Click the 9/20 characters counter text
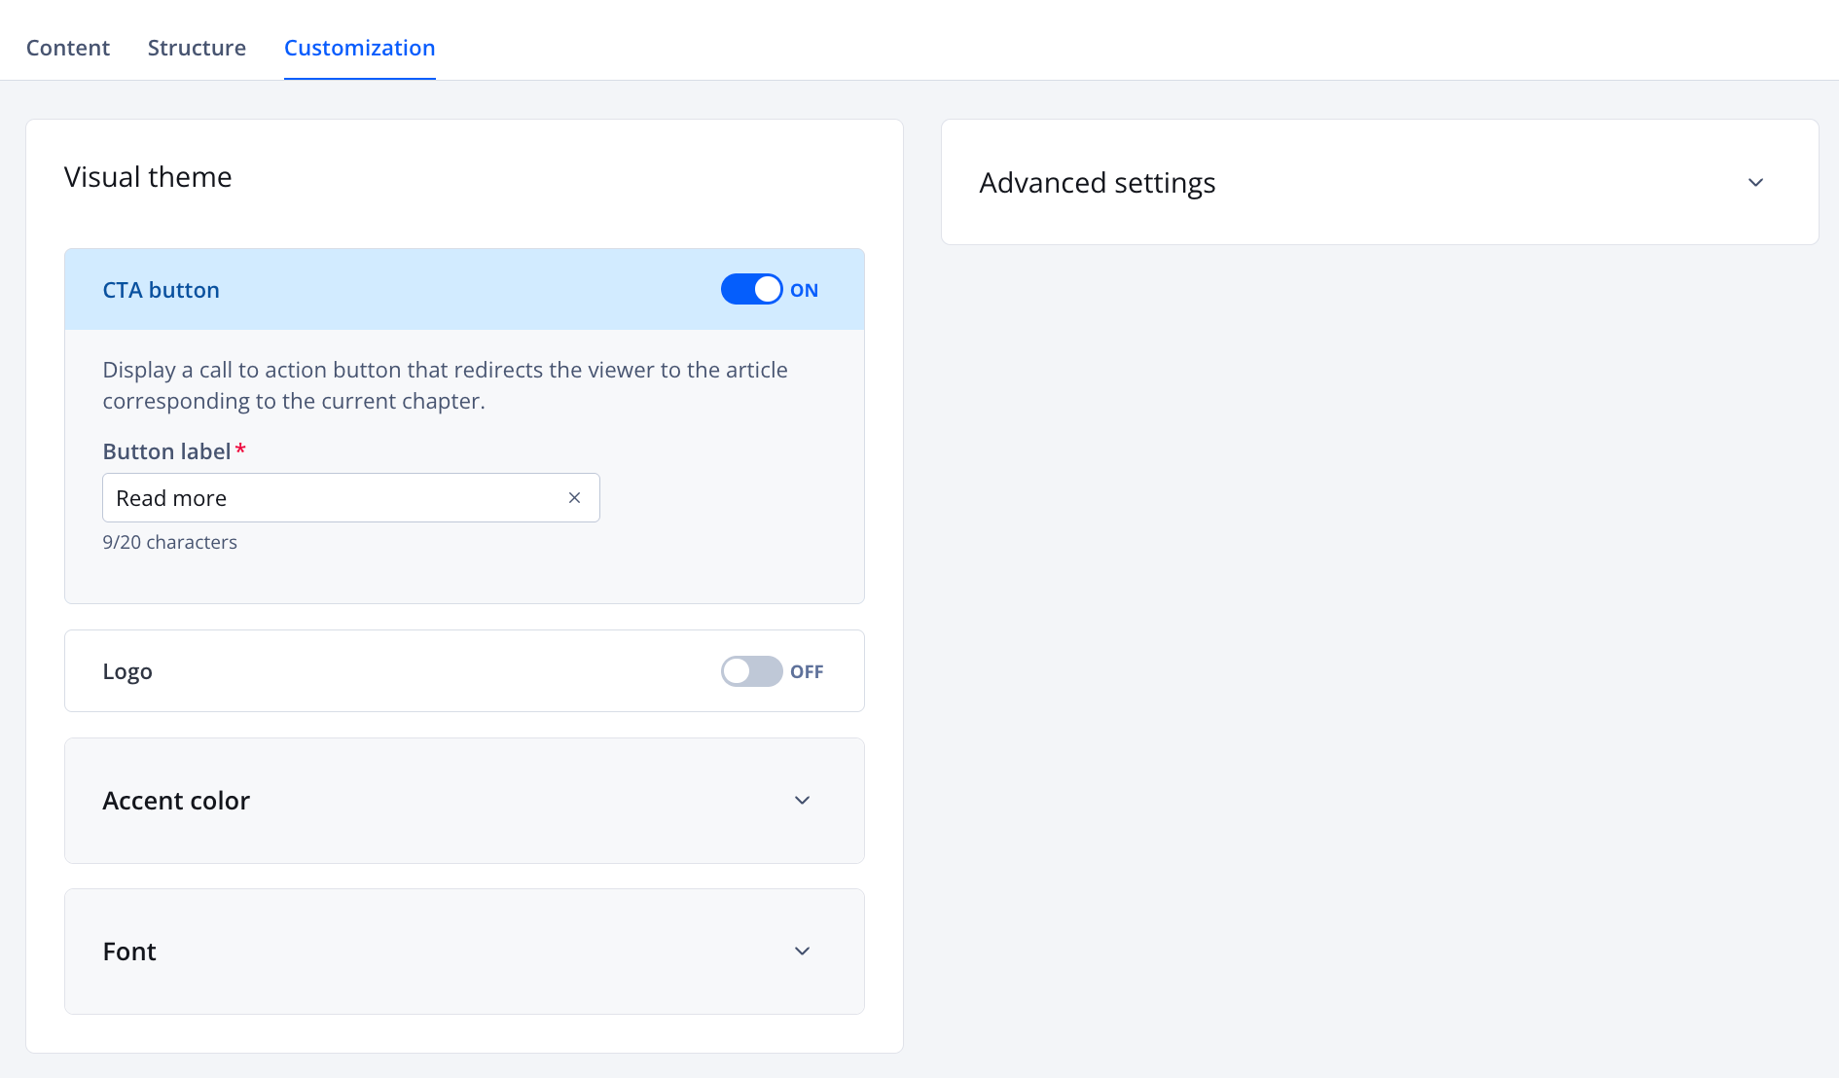This screenshot has height=1078, width=1839. pyautogui.click(x=170, y=542)
